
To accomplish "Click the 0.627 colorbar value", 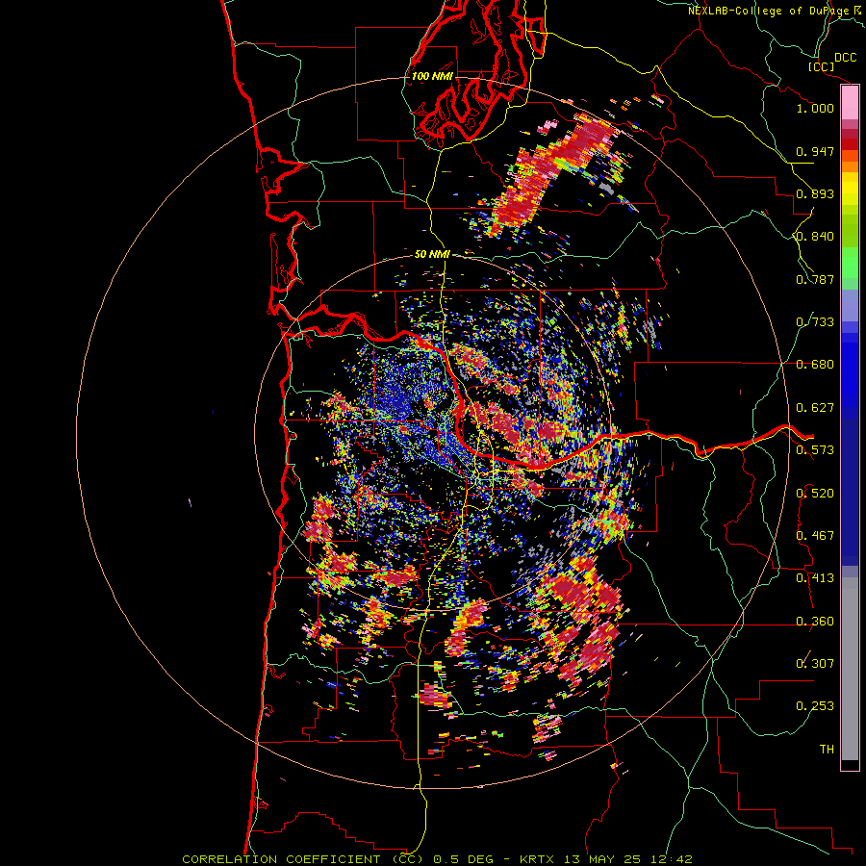I will pyautogui.click(x=815, y=408).
